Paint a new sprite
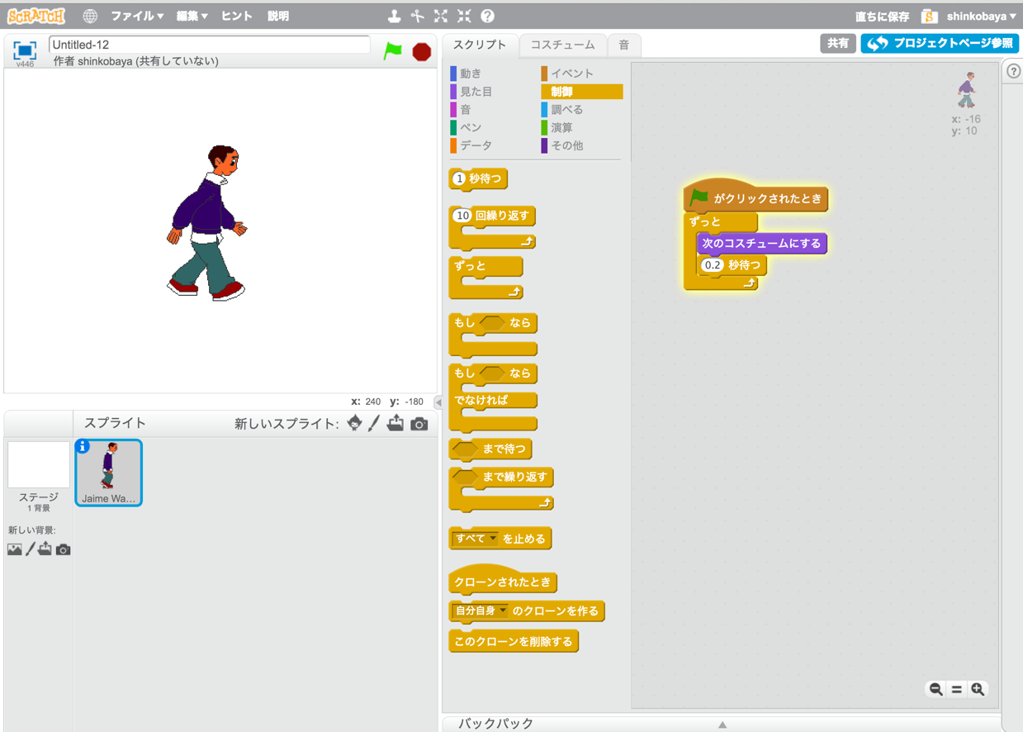This screenshot has width=1023, height=732. click(x=374, y=423)
